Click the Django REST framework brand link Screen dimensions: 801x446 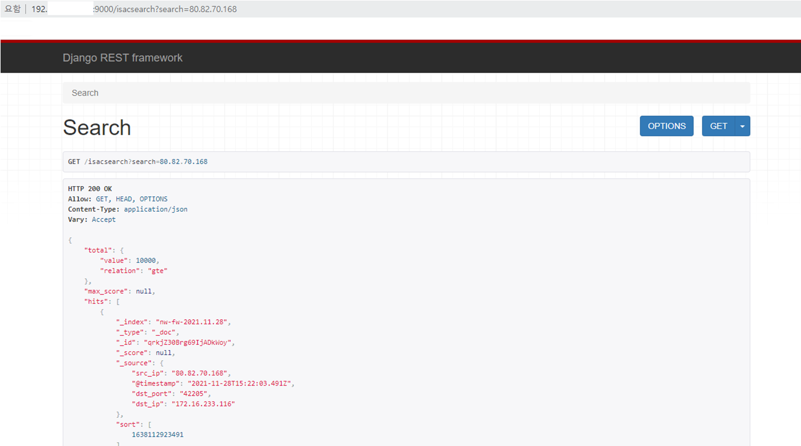(122, 58)
